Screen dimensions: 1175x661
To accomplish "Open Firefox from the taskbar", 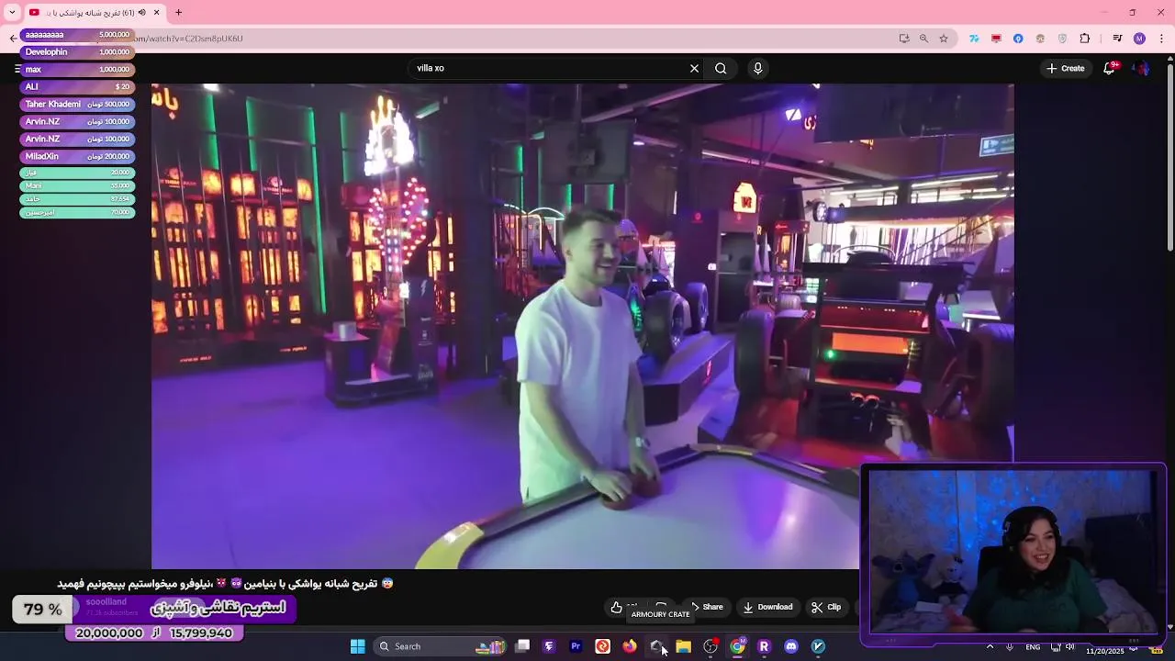I will 629,646.
